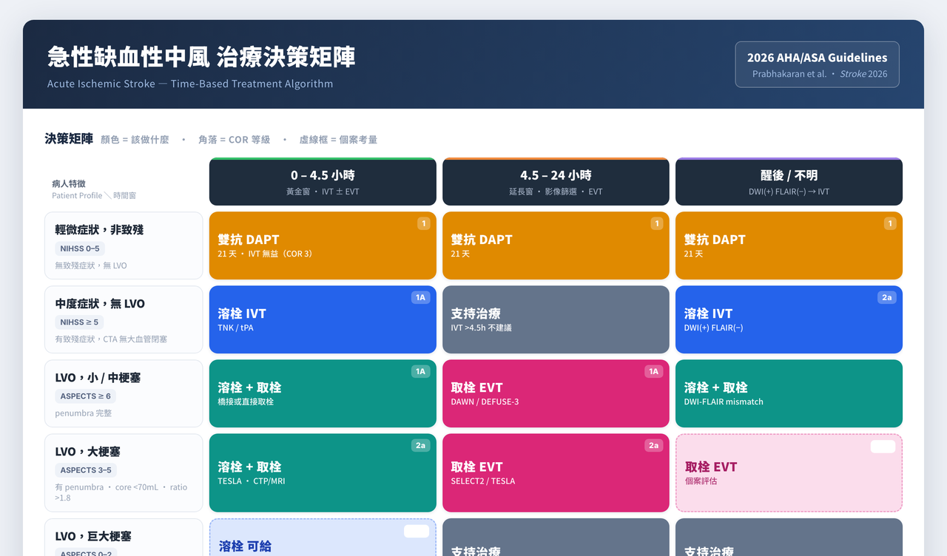Click the 決策矩陣 section heading
Viewport: 947px width, 556px height.
pyautogui.click(x=69, y=138)
